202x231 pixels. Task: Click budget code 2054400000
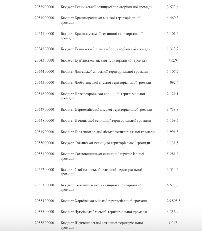pyautogui.click(x=45, y=72)
